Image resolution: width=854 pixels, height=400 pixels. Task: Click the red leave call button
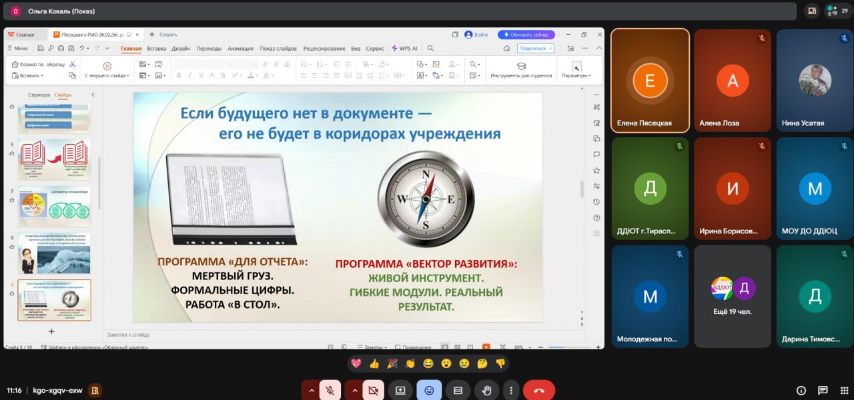coord(538,391)
